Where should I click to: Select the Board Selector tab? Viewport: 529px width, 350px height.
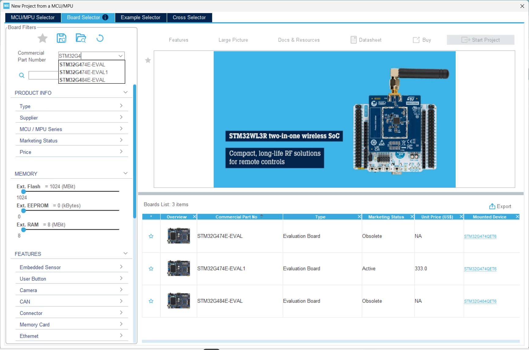(88, 17)
